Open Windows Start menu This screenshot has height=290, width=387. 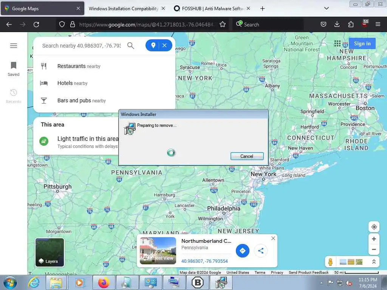point(10,282)
